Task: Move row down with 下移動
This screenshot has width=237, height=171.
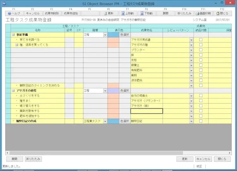Action: (x=146, y=14)
